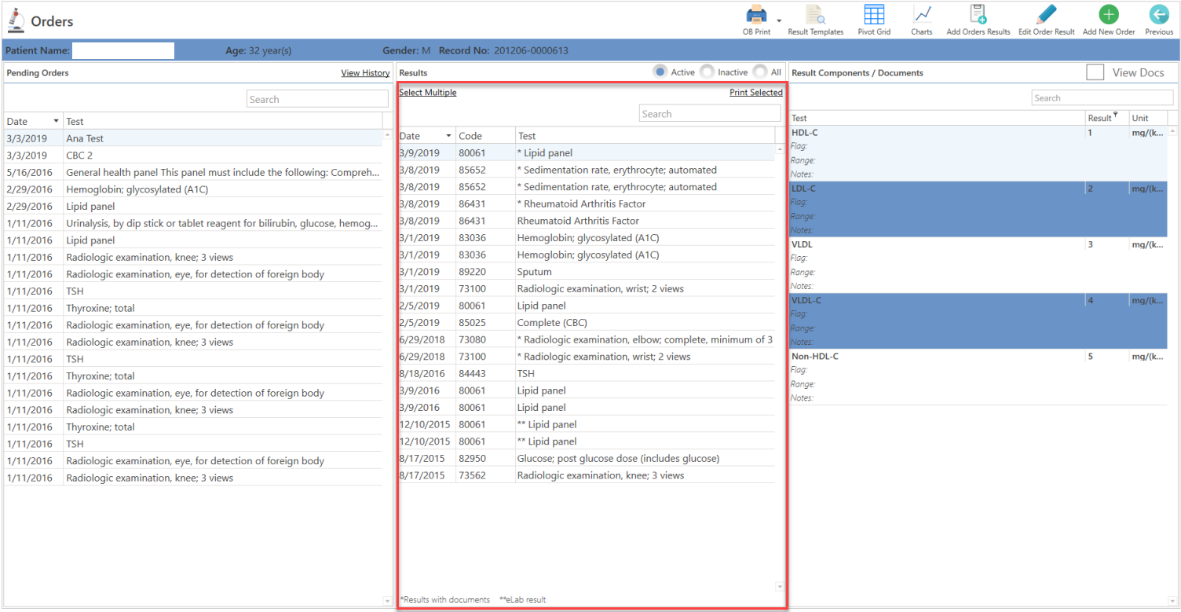Select the 3/1/2019 wrist Radiologic examination result
The width and height of the screenshot is (1181, 612).
click(x=587, y=288)
